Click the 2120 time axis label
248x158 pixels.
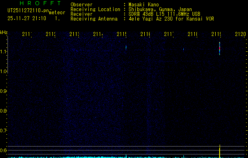pyautogui.click(x=241, y=34)
